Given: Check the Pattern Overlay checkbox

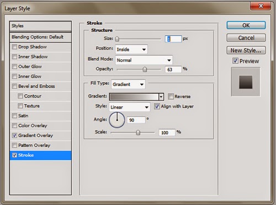Looking at the screenshot, I should [14, 145].
